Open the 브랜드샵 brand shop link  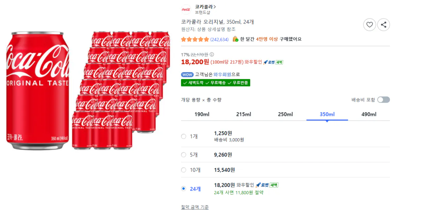(x=202, y=12)
